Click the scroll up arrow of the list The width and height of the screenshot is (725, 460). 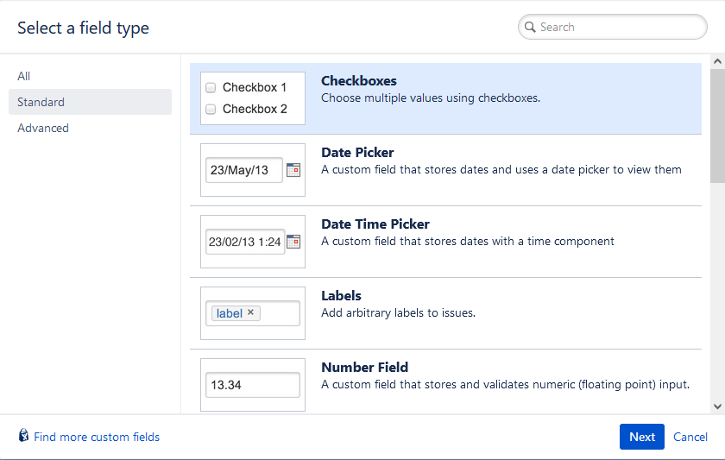point(716,61)
